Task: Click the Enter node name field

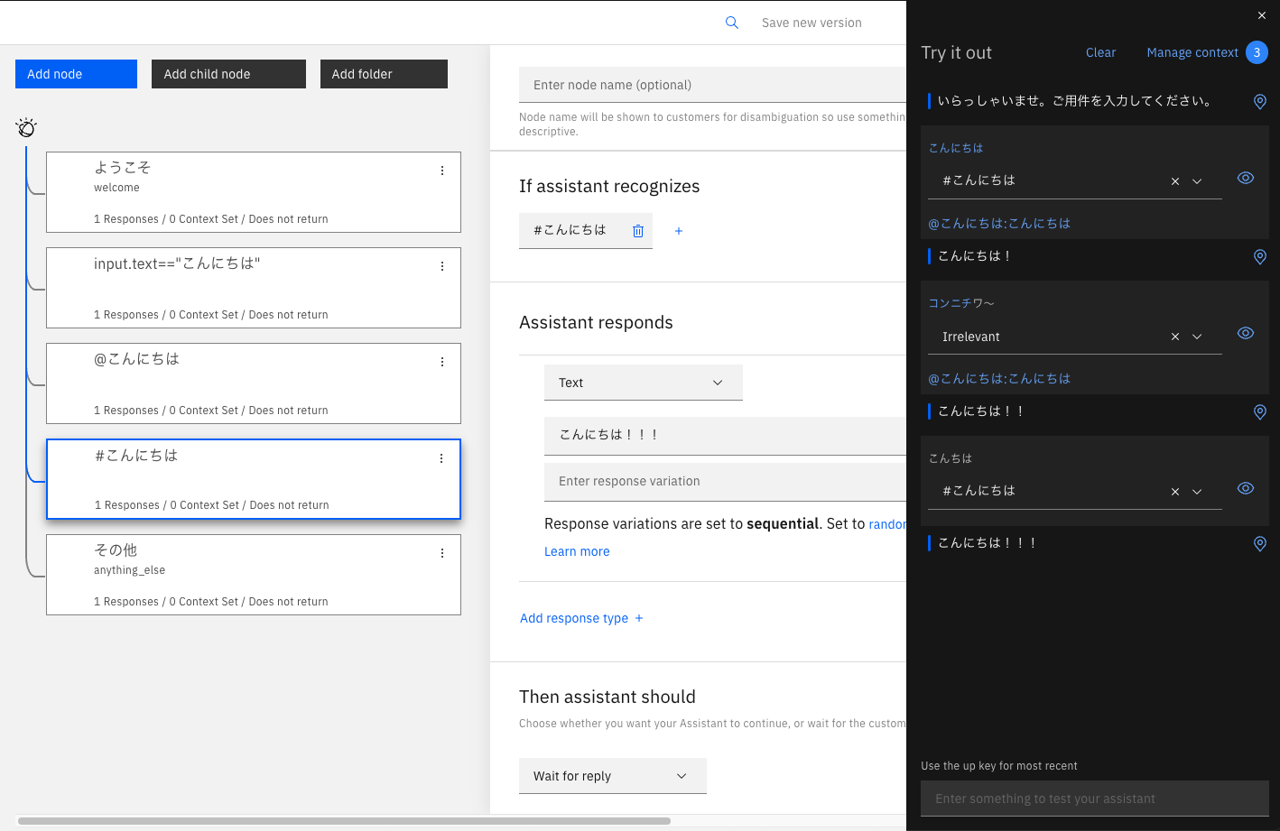Action: [x=712, y=85]
